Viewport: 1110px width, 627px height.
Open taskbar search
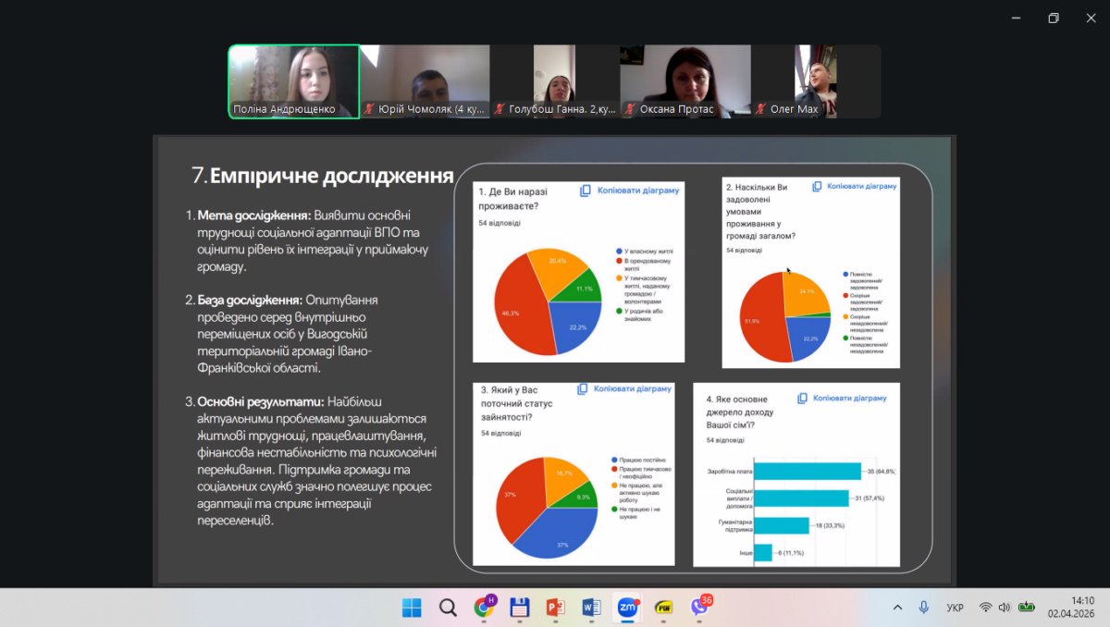tap(448, 608)
